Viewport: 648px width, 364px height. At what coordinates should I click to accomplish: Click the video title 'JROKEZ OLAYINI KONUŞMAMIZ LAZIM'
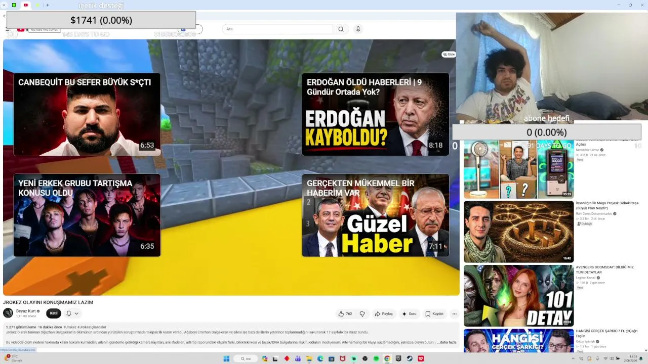point(48,302)
